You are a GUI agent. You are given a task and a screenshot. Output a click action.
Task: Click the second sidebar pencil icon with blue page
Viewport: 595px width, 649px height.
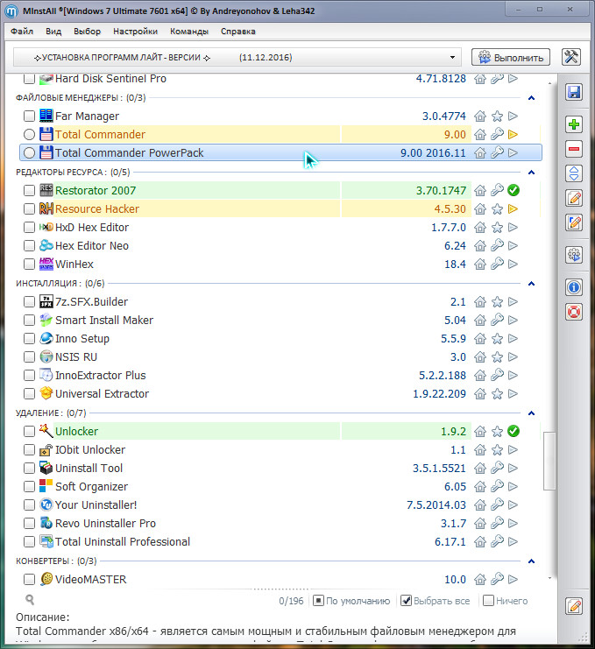coord(574,222)
